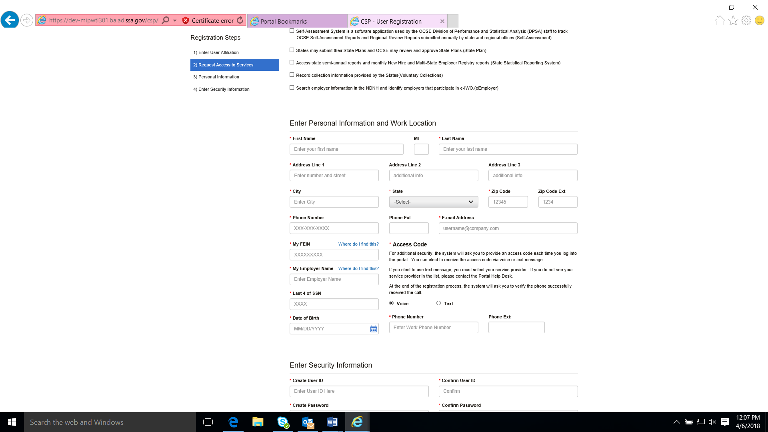Open Outlook from the taskbar
The height and width of the screenshot is (432, 768).
coord(308,422)
